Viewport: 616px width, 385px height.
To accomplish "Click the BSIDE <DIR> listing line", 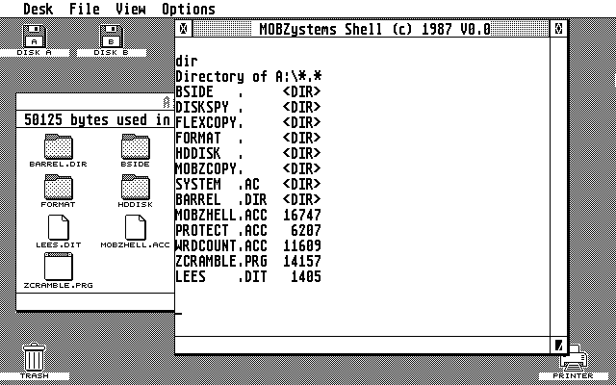I will 248,91.
